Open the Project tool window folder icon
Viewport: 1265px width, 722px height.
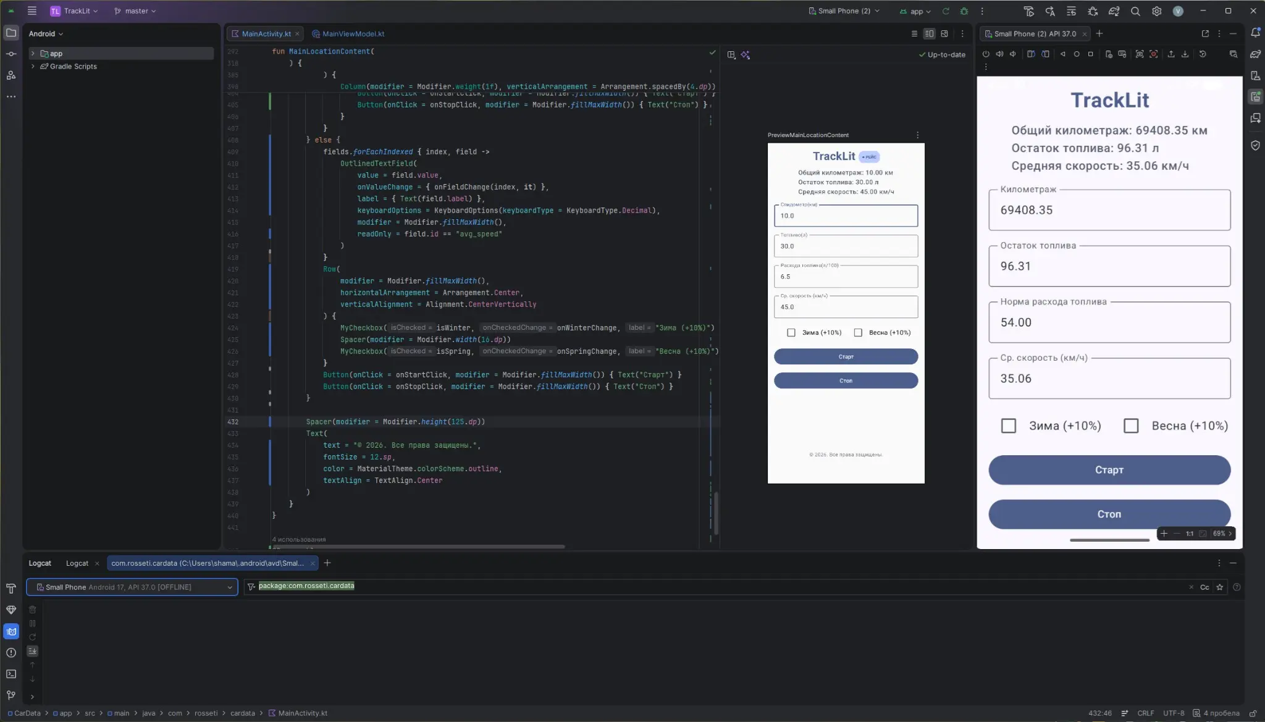pos(11,33)
